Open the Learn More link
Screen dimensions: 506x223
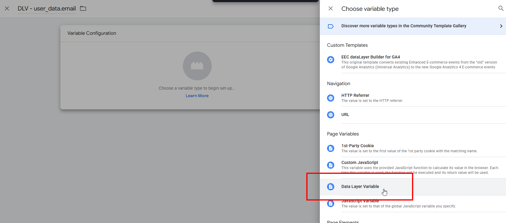[197, 96]
